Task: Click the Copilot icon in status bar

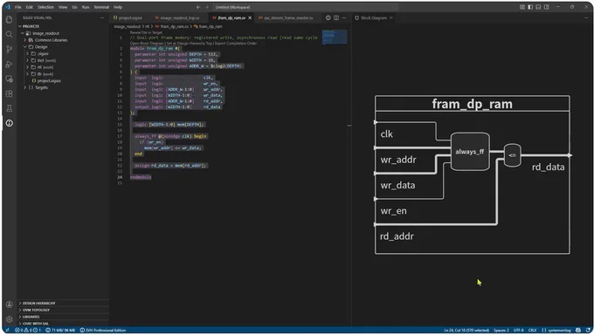Action: click(578, 330)
